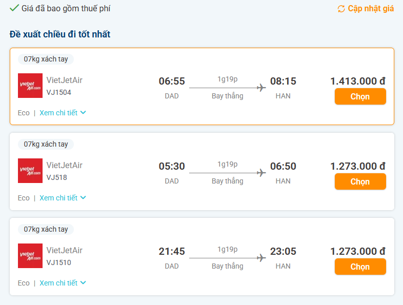Click the airplane icon on the 21:45 flight
403x305 pixels.
261,258
